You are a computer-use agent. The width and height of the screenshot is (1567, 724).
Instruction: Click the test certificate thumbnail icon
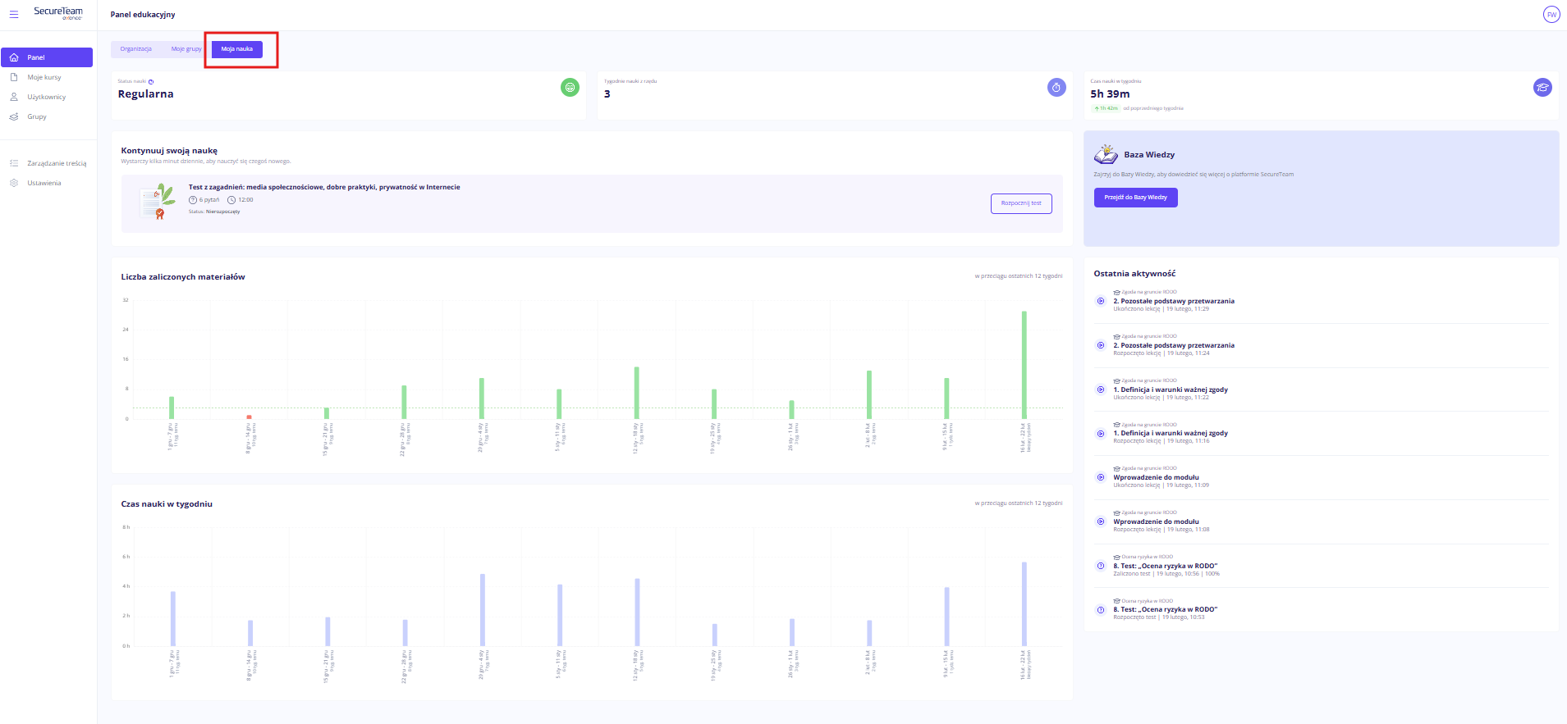pos(157,203)
